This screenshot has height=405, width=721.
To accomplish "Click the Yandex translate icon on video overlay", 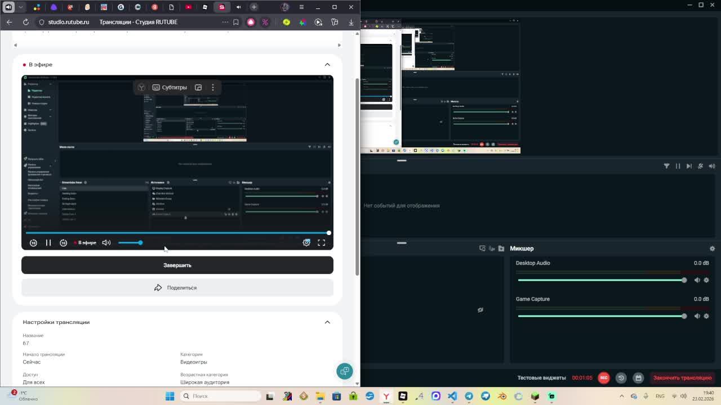I will pyautogui.click(x=141, y=87).
